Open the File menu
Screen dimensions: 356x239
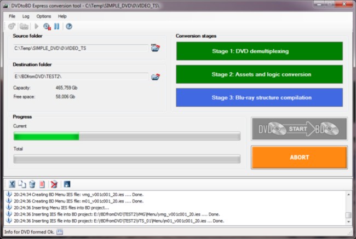pyautogui.click(x=12, y=16)
